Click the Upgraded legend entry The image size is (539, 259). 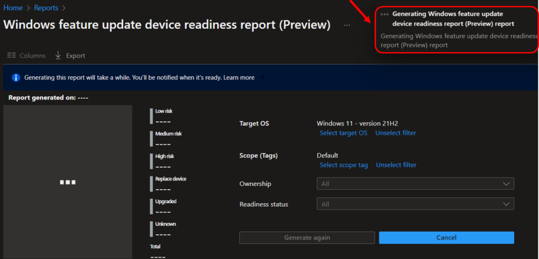tap(163, 206)
